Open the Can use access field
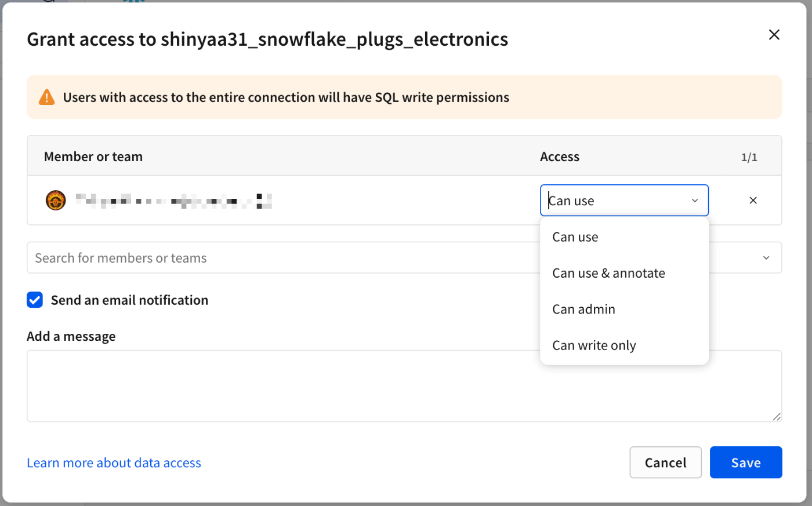The image size is (812, 506). (615, 201)
